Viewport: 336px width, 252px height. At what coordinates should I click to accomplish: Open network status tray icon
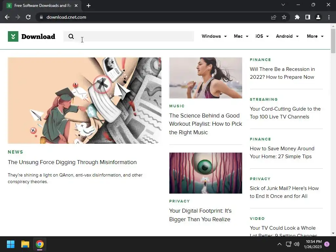(288, 244)
